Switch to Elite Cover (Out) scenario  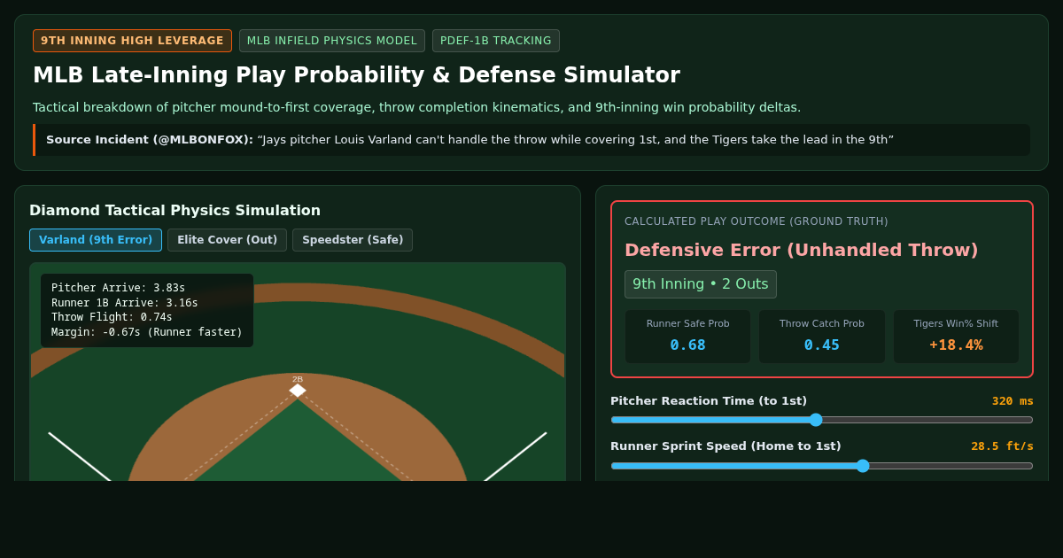click(227, 240)
